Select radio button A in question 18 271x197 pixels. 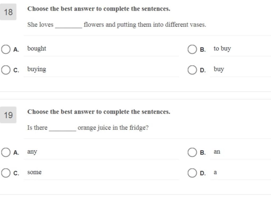6,50
